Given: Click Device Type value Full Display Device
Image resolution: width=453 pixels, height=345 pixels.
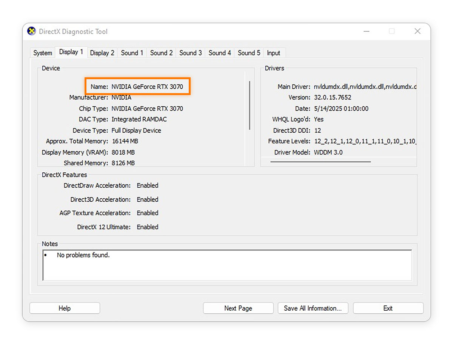Looking at the screenshot, I should (136, 130).
